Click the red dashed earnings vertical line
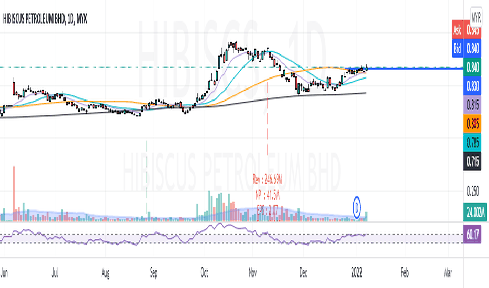The width and height of the screenshot is (489, 288). tap(267, 118)
